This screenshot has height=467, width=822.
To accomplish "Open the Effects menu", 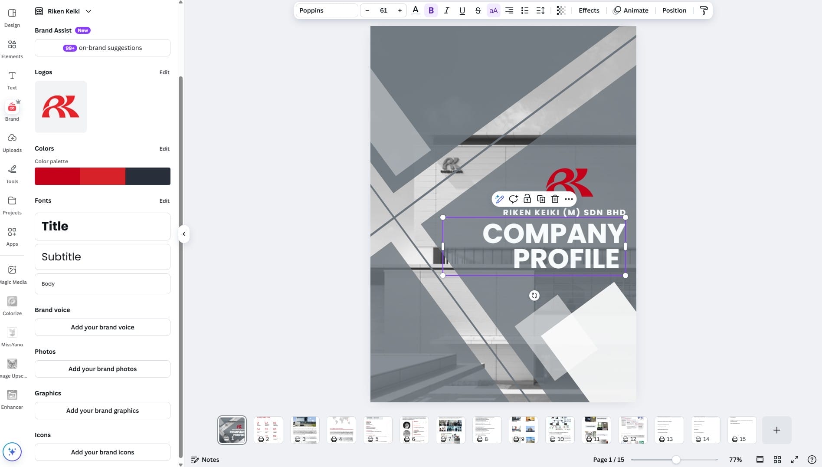I will tap(588, 10).
